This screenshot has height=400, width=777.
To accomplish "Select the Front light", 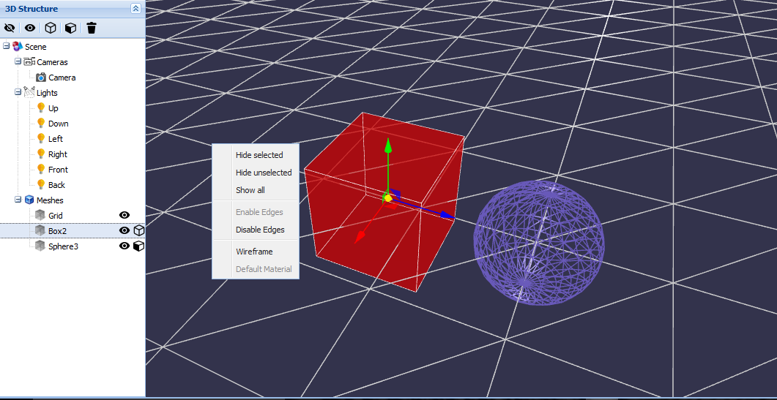I will [58, 170].
